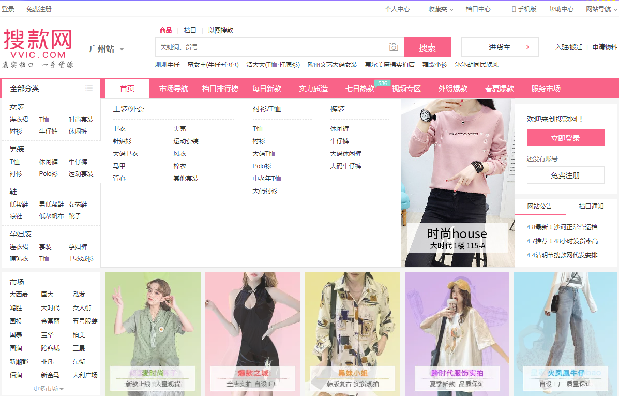Click the arrow icon in 进货车
The height and width of the screenshot is (396, 619).
coord(527,47)
